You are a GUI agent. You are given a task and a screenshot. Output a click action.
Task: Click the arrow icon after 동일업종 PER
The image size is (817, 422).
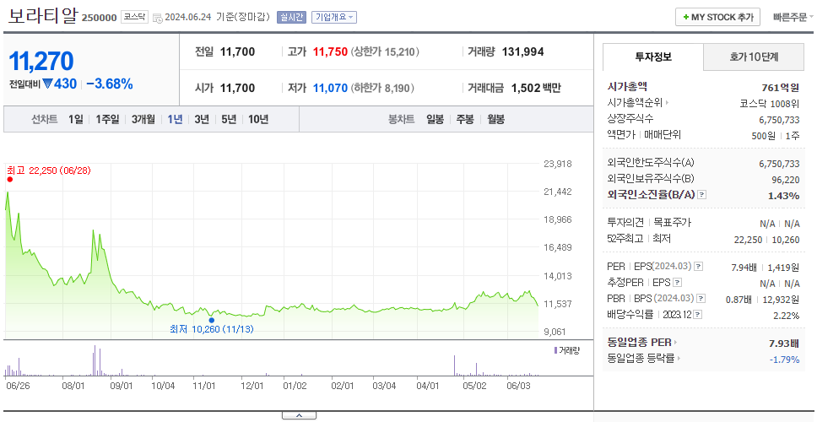tap(676, 343)
